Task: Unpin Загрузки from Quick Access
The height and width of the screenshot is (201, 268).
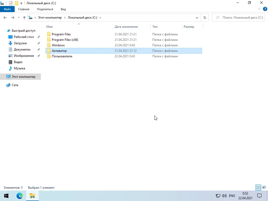Action: 38,43
